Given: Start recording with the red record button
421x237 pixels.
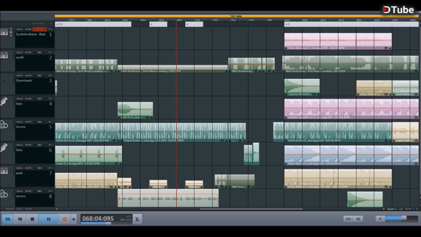Looking at the screenshot, I should tap(64, 219).
